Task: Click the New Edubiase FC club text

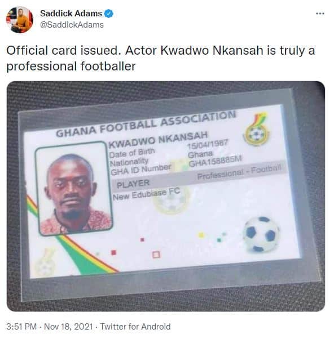Action: [x=146, y=194]
